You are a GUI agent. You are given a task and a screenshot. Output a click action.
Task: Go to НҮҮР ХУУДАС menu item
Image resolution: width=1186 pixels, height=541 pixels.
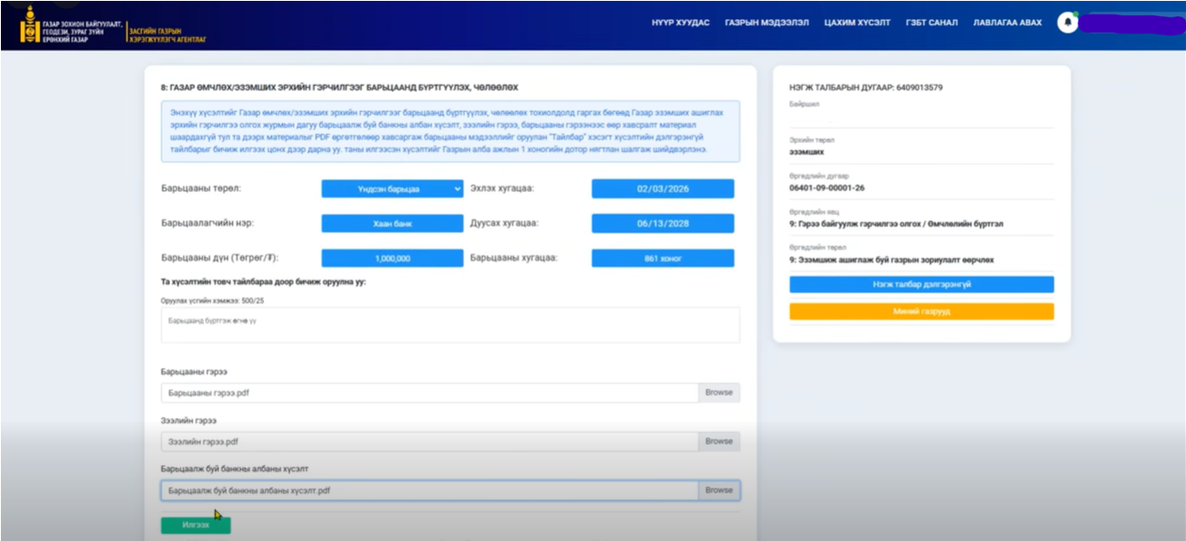click(x=681, y=23)
